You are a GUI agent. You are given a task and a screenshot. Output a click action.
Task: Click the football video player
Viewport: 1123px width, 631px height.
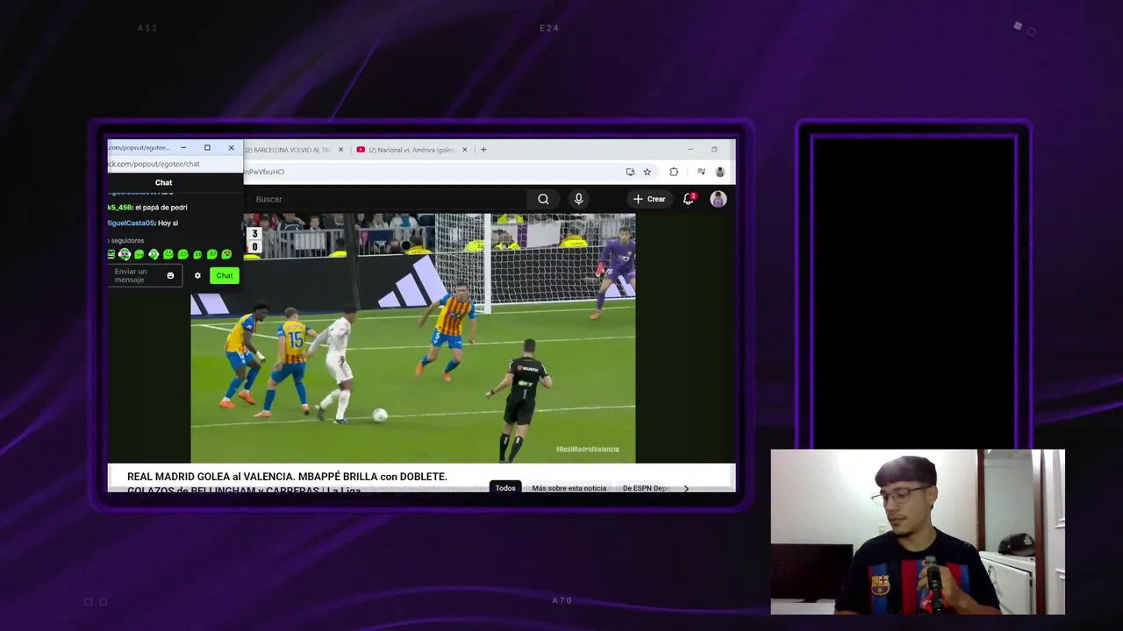pyautogui.click(x=412, y=338)
